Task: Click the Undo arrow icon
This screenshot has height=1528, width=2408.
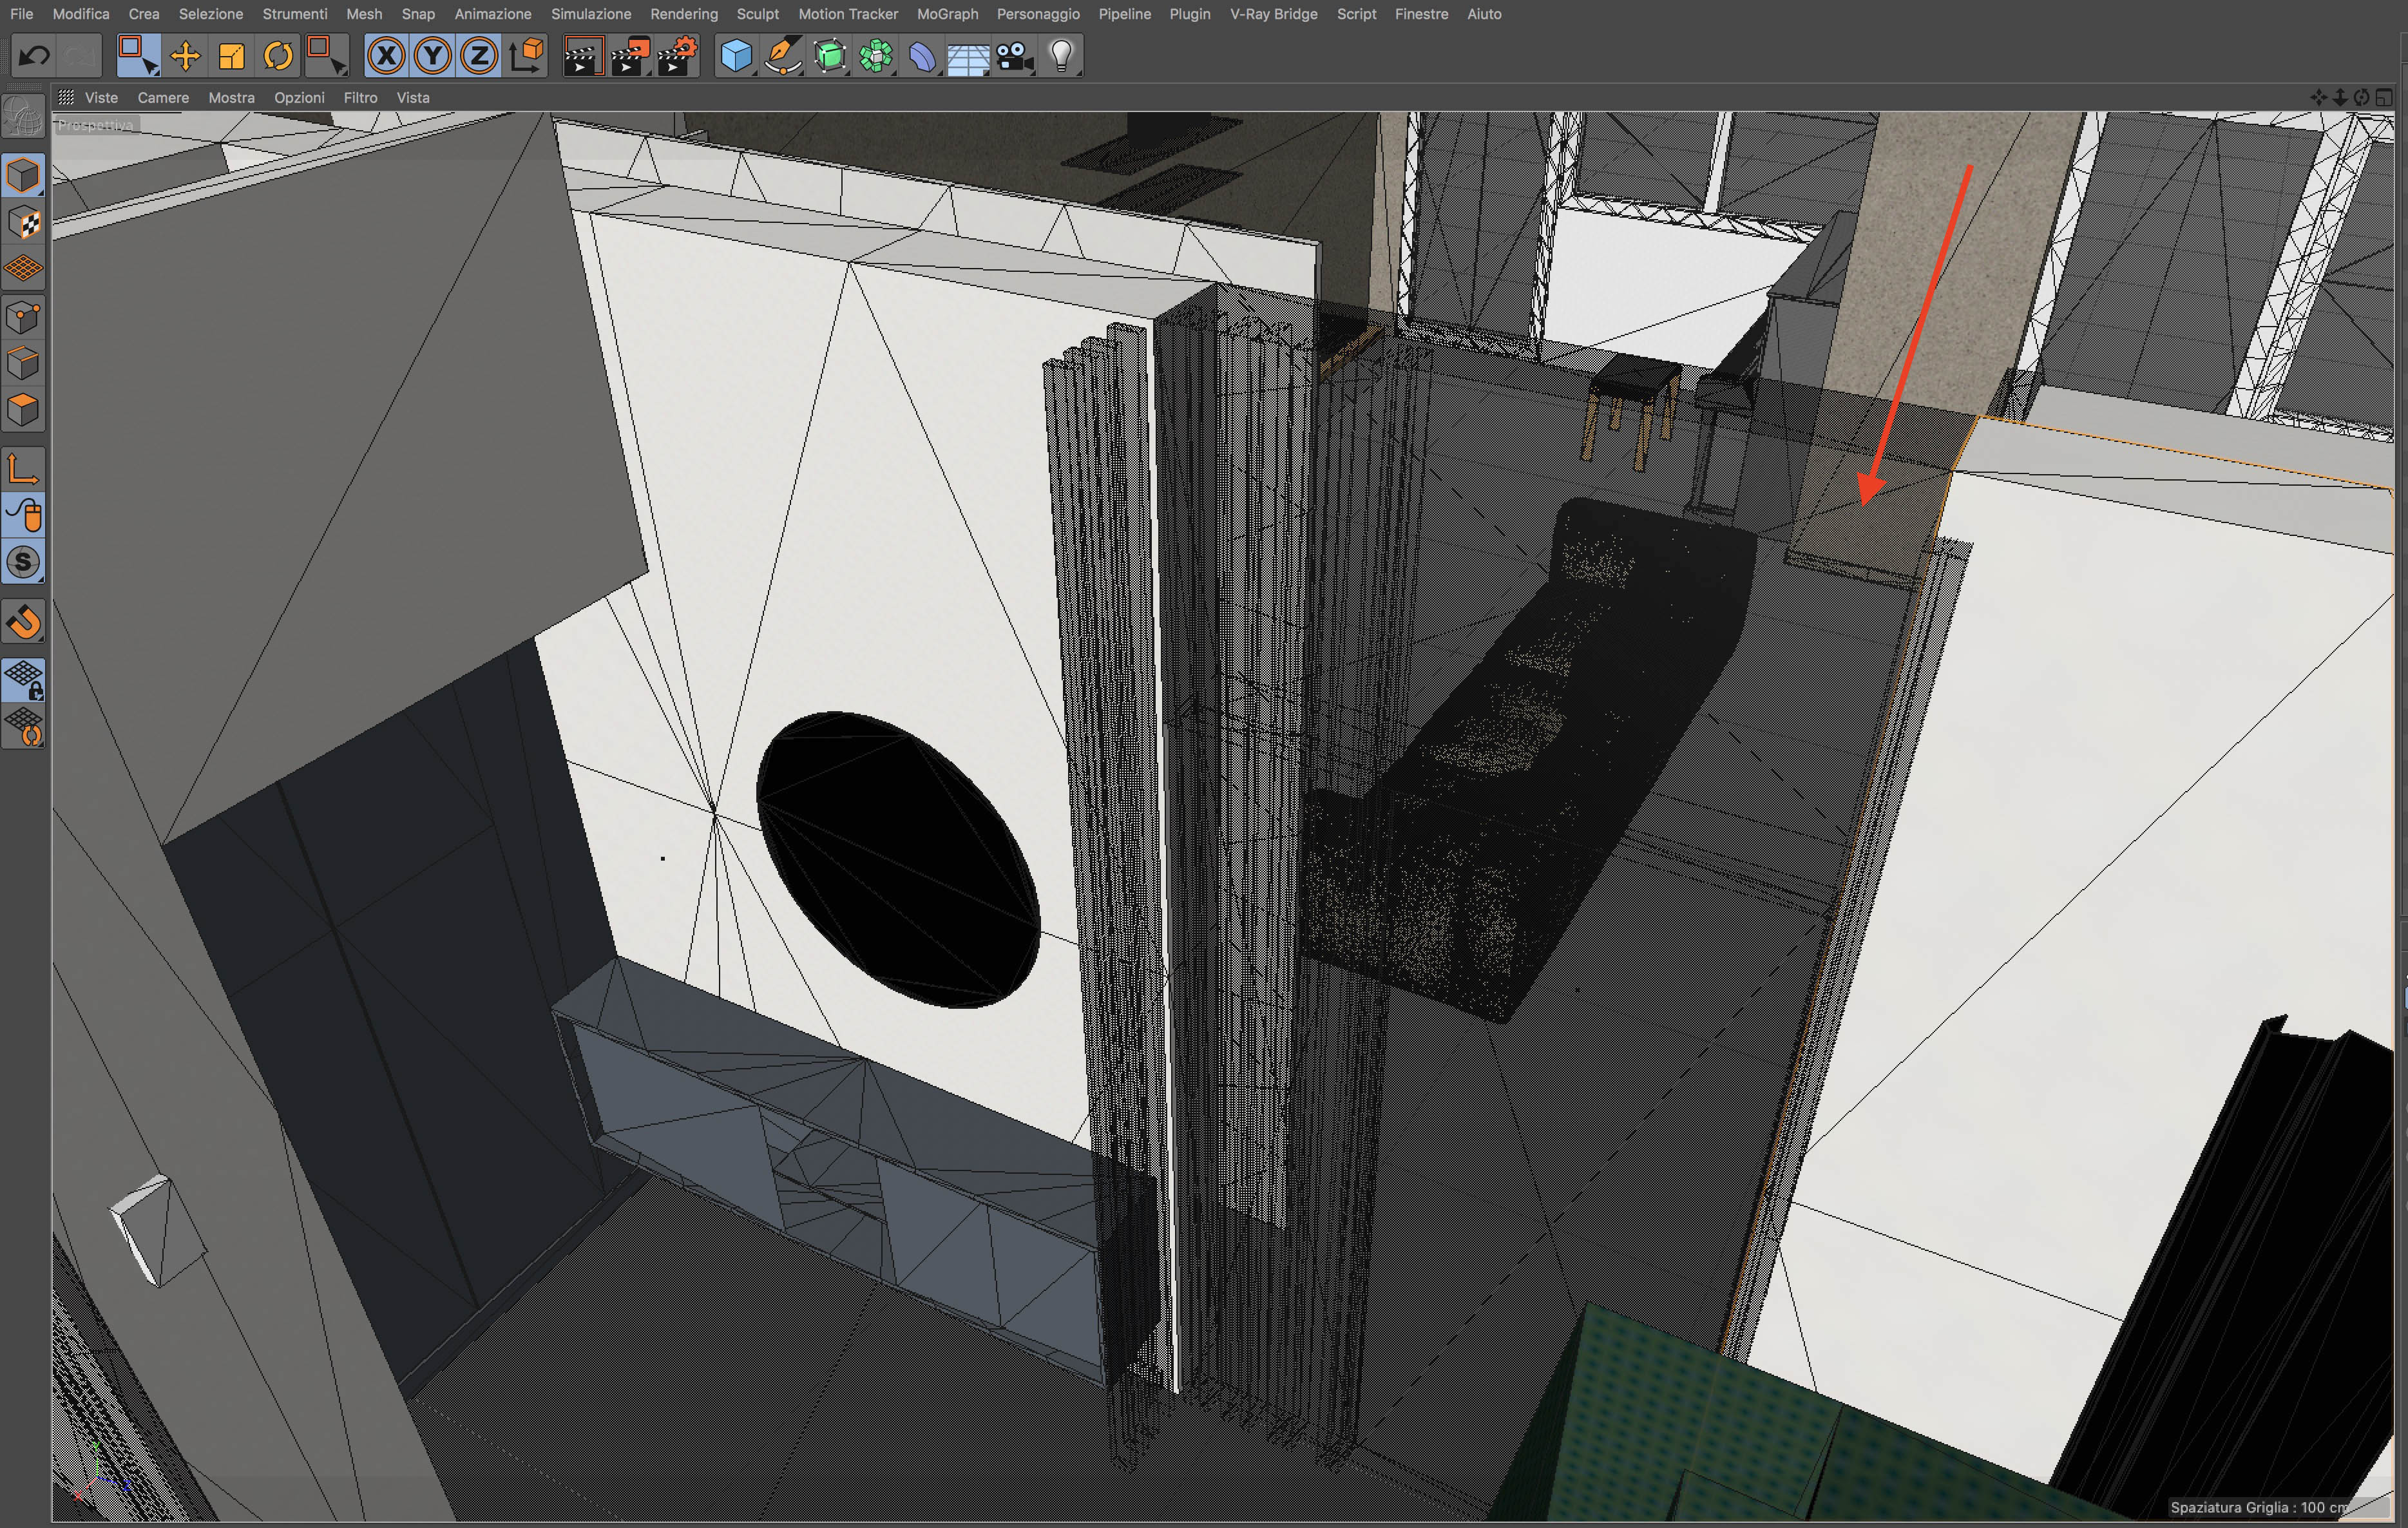Action: (x=34, y=56)
